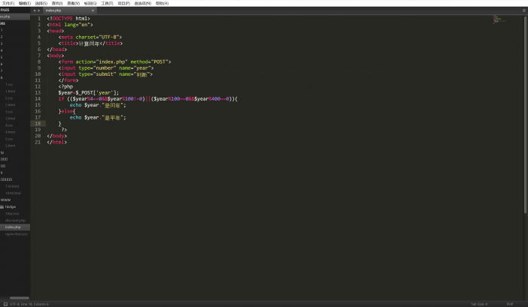Screen dimensions: 528x307
Task: Expand the WWW folder in sidebar
Action: [x=5, y=200]
